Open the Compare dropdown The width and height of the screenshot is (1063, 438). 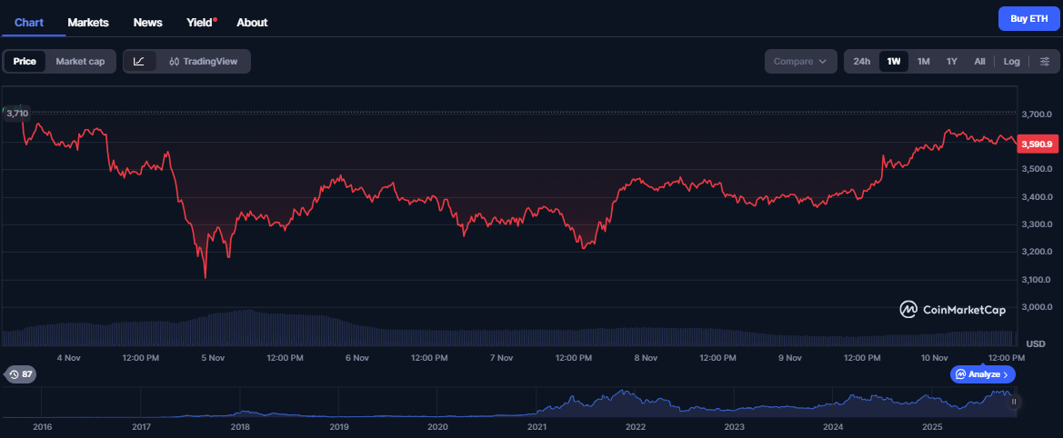pyautogui.click(x=799, y=62)
